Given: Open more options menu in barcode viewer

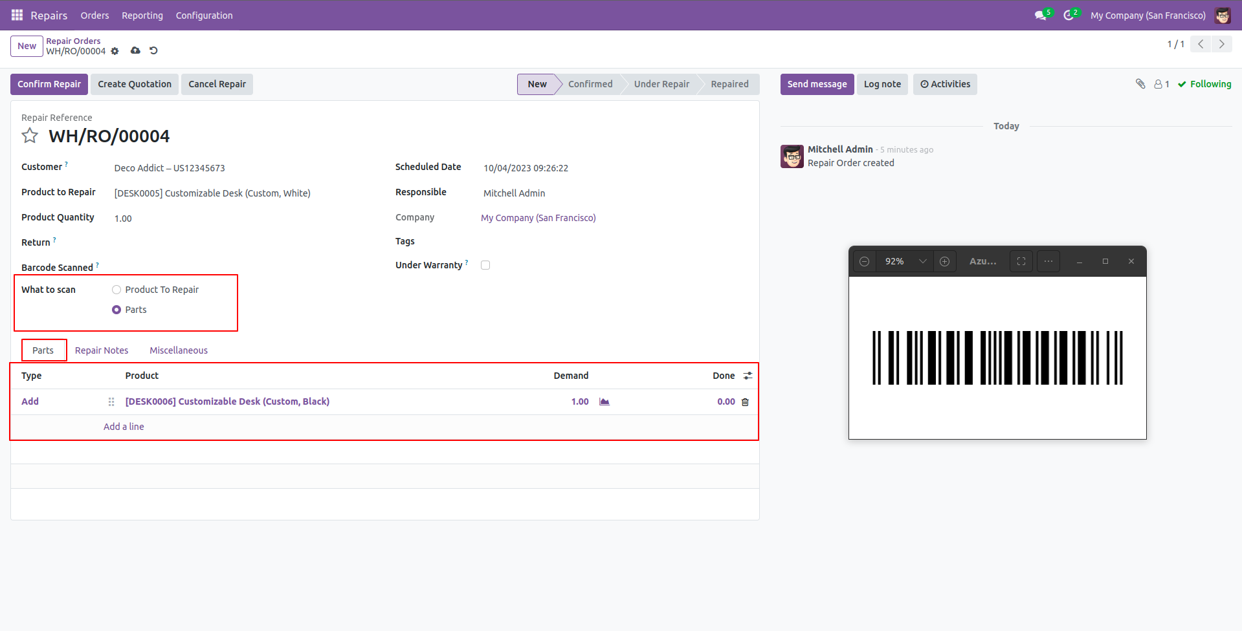Looking at the screenshot, I should (1048, 261).
